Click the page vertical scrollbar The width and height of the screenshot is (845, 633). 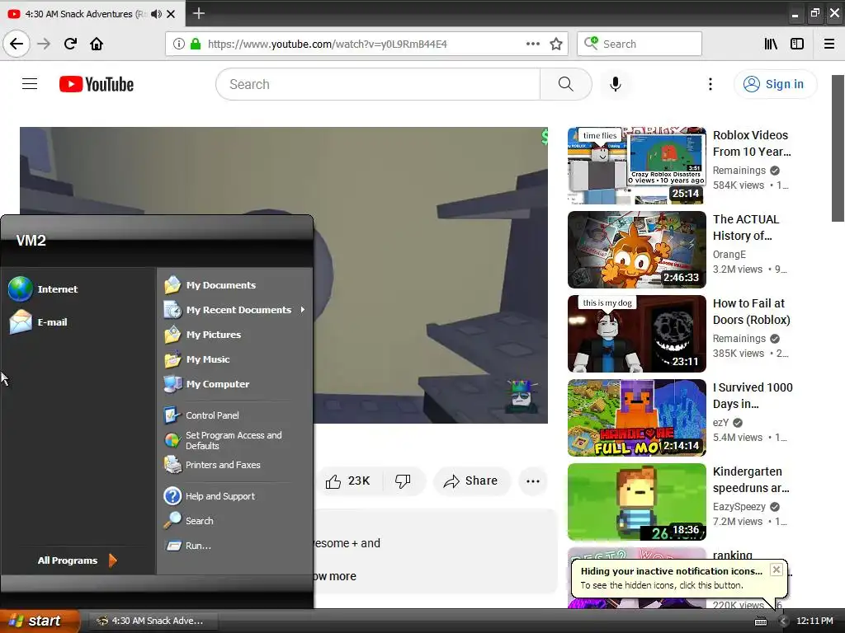(838, 148)
